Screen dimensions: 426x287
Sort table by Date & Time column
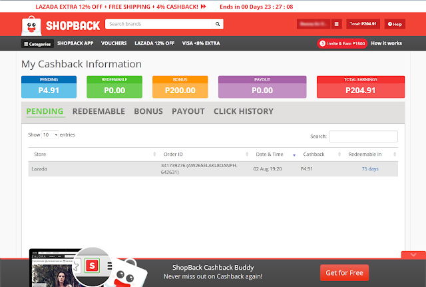click(x=274, y=154)
